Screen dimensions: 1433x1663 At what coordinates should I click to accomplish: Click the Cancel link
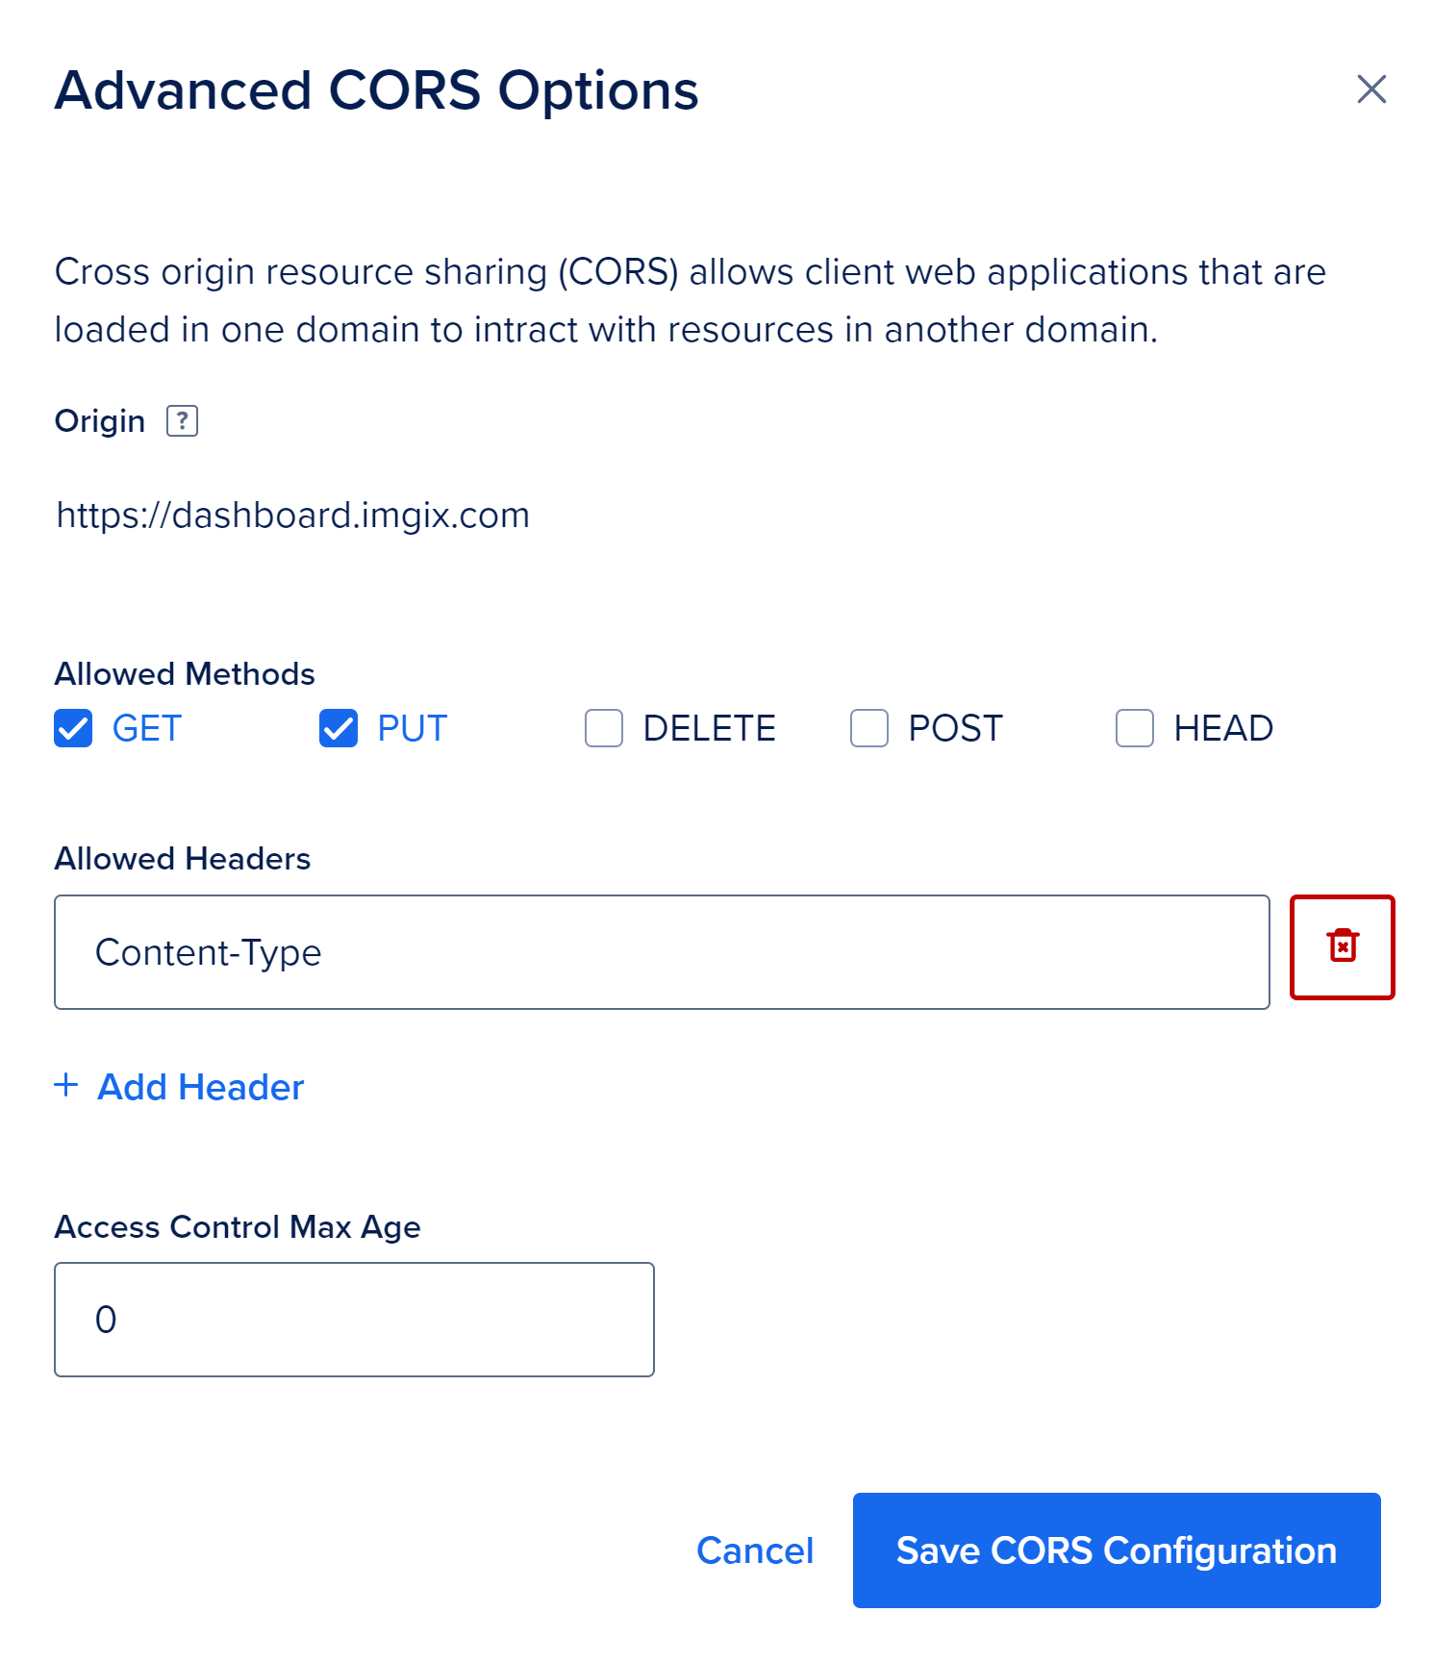pos(755,1550)
